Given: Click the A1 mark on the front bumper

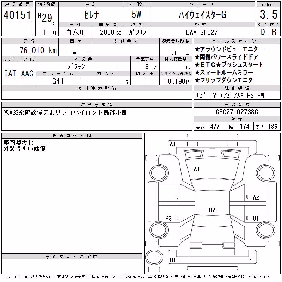Looking at the screenshot, I should coord(172,144).
